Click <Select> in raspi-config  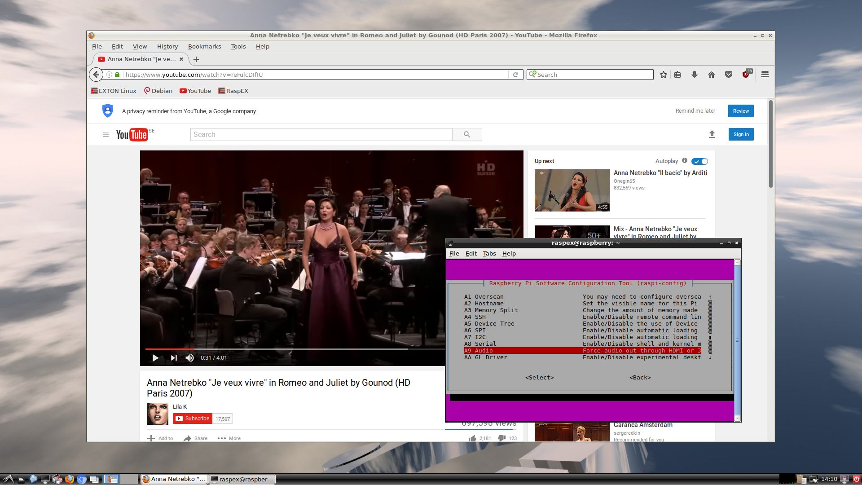pos(539,378)
